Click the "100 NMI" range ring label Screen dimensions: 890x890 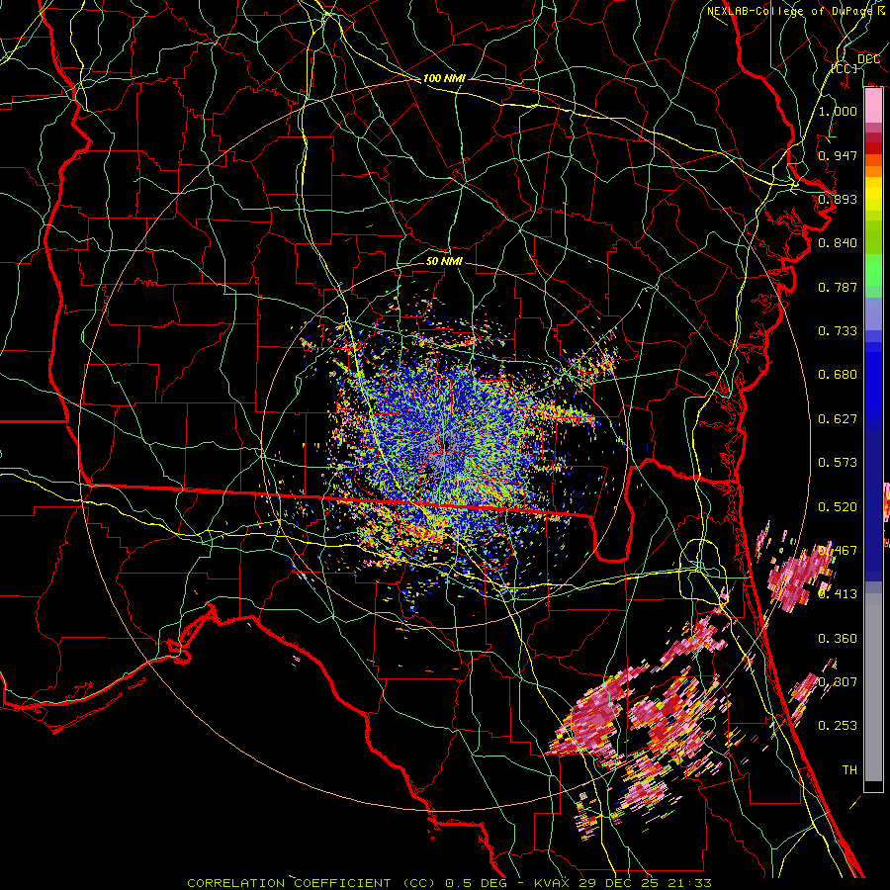(444, 78)
